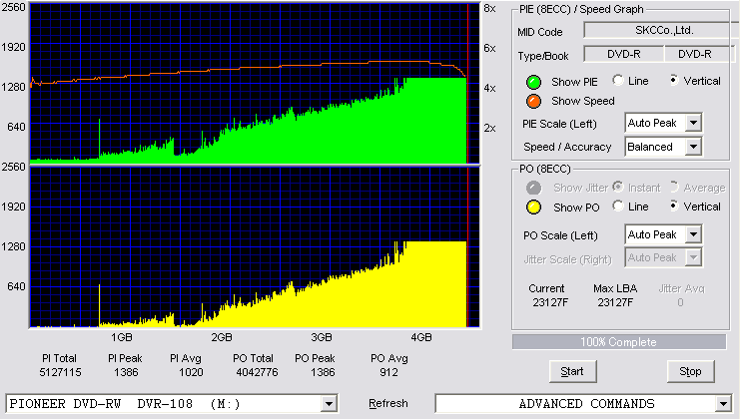The width and height of the screenshot is (741, 419).
Task: Select Vertical mode for PO graph
Action: pyautogui.click(x=674, y=206)
